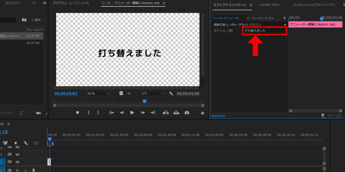The width and height of the screenshot is (345, 172).
Task: Play the source clip
Action: click(x=132, y=113)
